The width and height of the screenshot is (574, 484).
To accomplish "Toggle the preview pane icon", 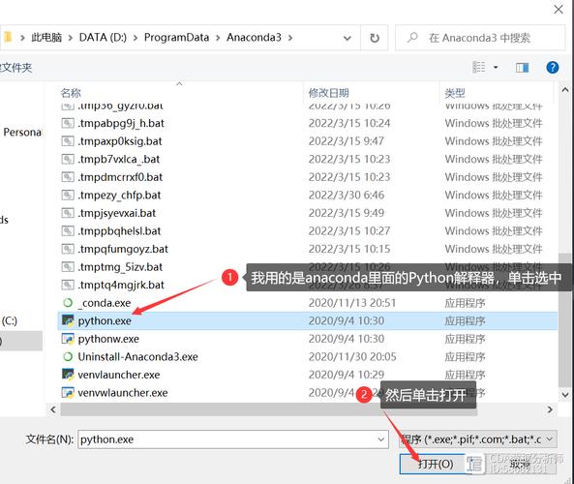I will 522,68.
